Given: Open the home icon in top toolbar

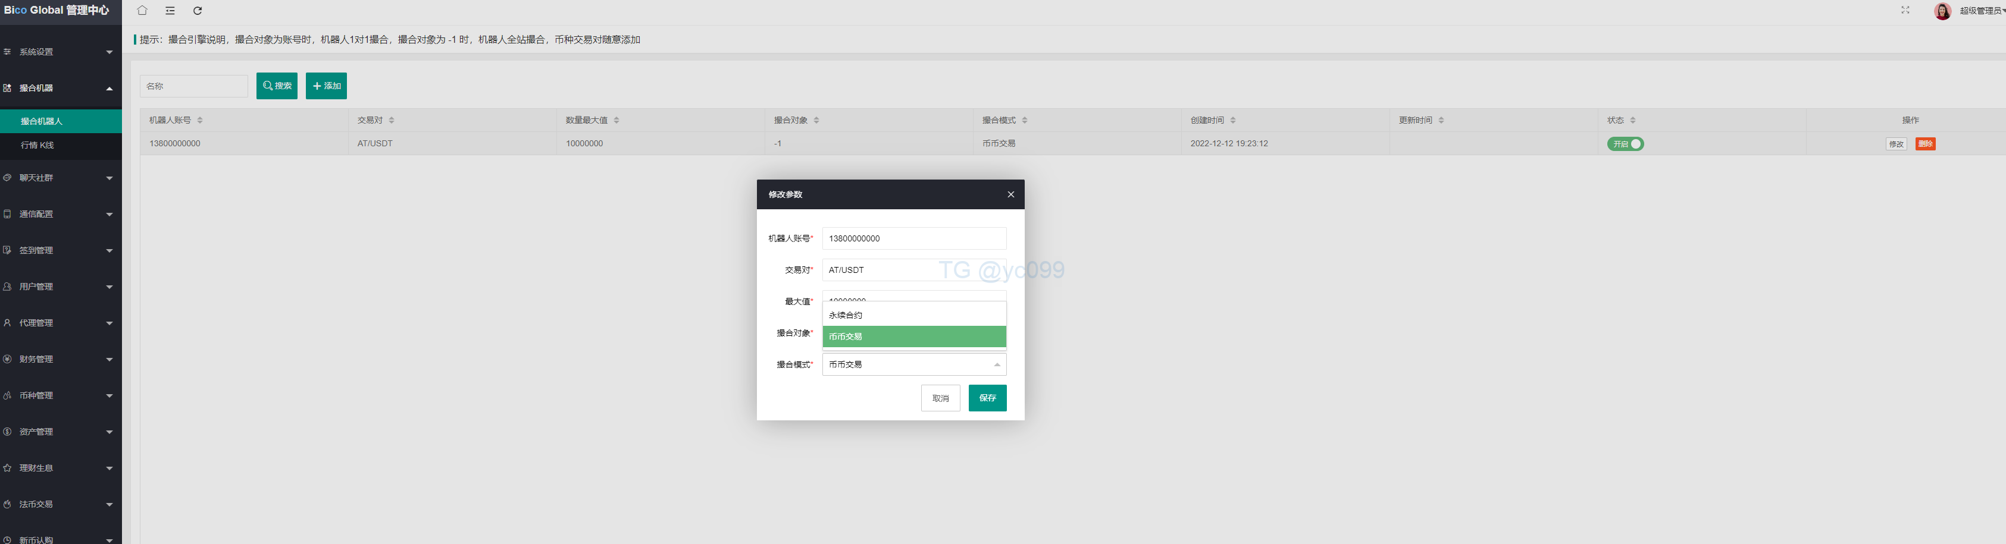Looking at the screenshot, I should pos(141,11).
